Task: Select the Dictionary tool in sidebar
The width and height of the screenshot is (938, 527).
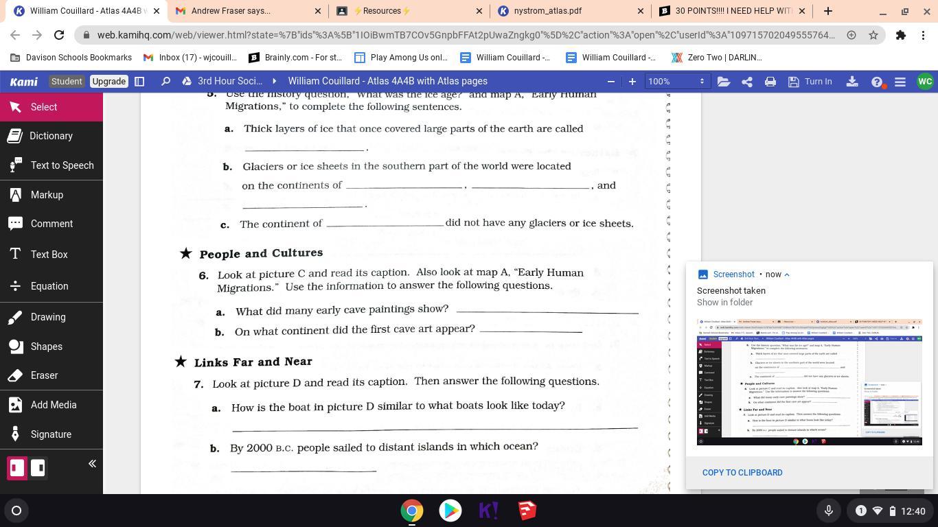Action: click(52, 136)
